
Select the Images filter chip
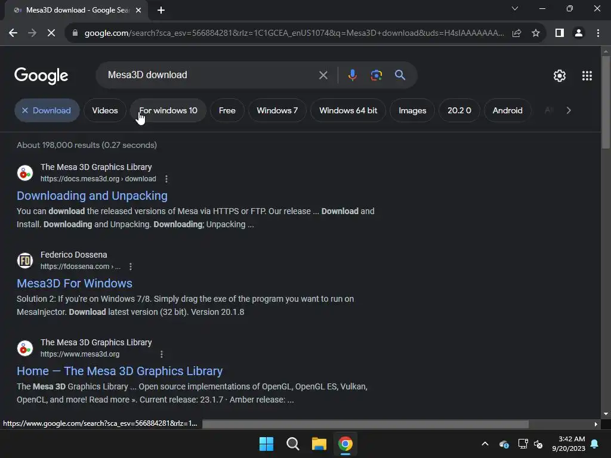point(412,110)
